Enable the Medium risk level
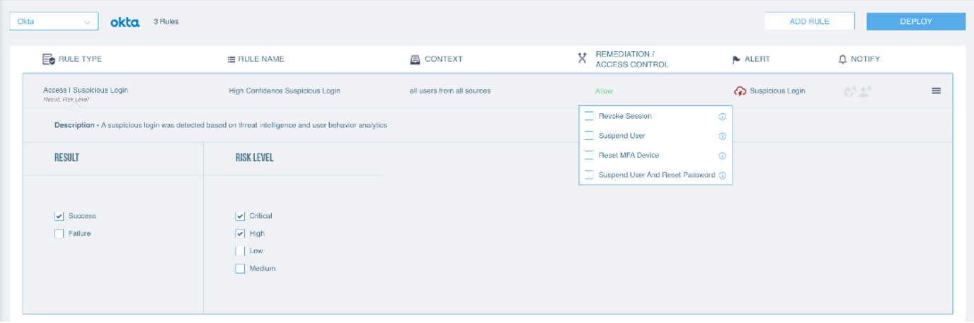Viewport: 974px width, 323px height. (240, 269)
